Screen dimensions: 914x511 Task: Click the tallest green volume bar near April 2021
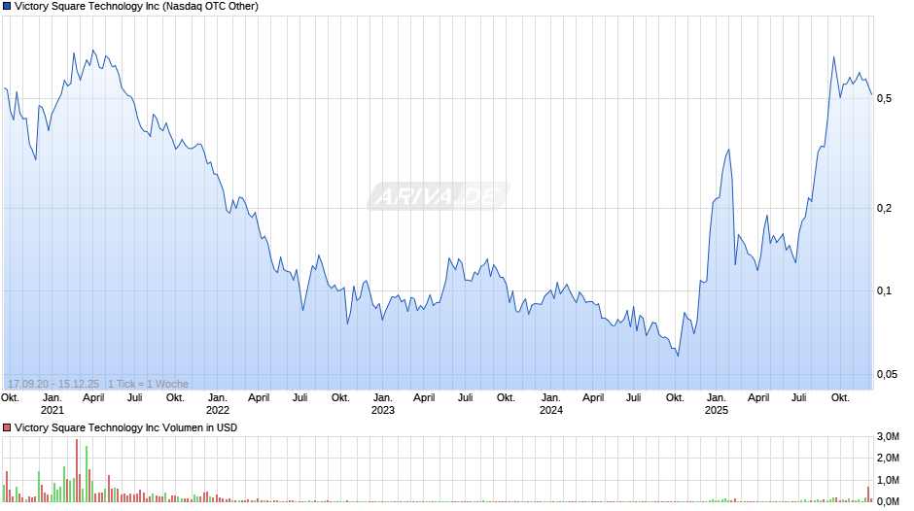pyautogui.click(x=87, y=474)
